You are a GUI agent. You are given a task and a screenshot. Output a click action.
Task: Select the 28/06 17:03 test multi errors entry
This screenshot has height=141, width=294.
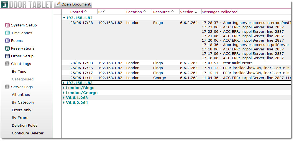click(176, 63)
